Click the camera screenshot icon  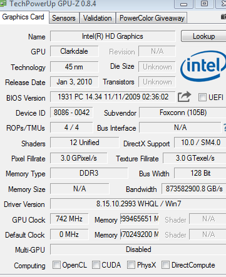point(223,17)
